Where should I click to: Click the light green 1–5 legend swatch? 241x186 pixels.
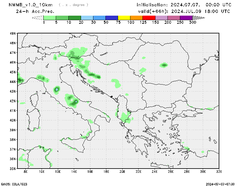50,18
